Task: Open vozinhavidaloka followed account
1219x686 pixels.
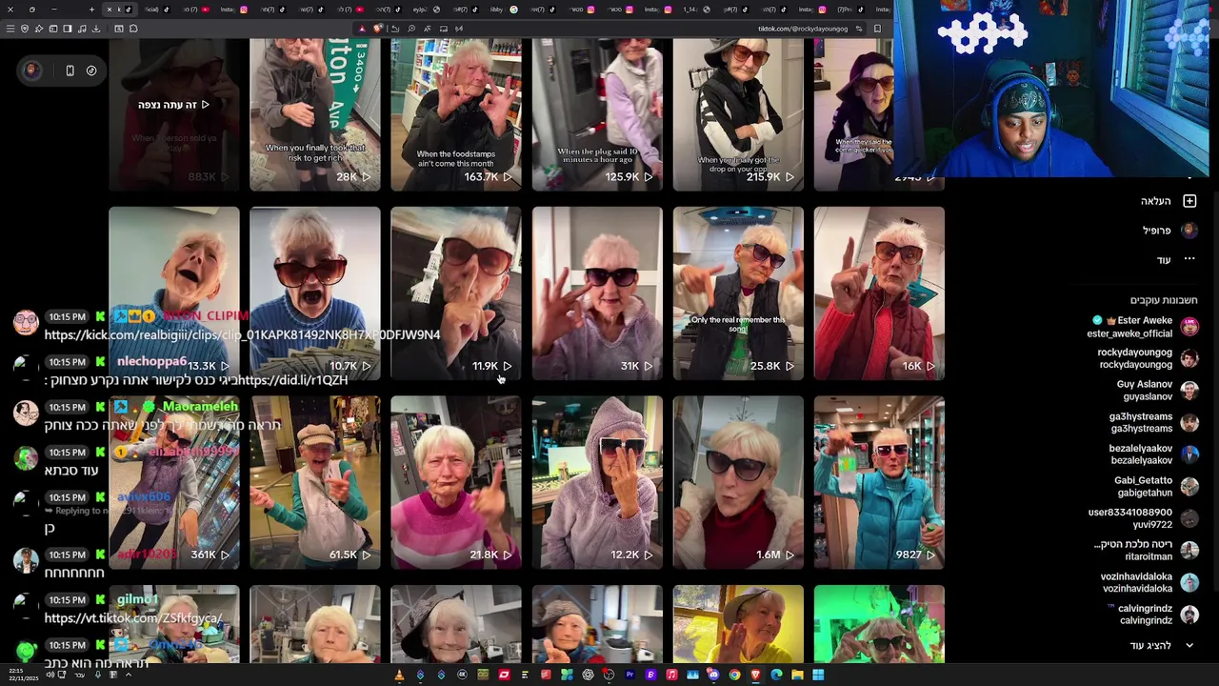Action: 1149,582
